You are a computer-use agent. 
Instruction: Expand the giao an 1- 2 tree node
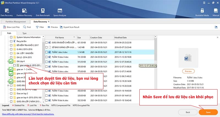pos(8,69)
